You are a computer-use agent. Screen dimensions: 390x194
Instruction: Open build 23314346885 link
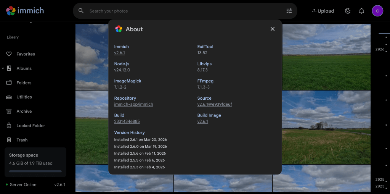pyautogui.click(x=127, y=121)
